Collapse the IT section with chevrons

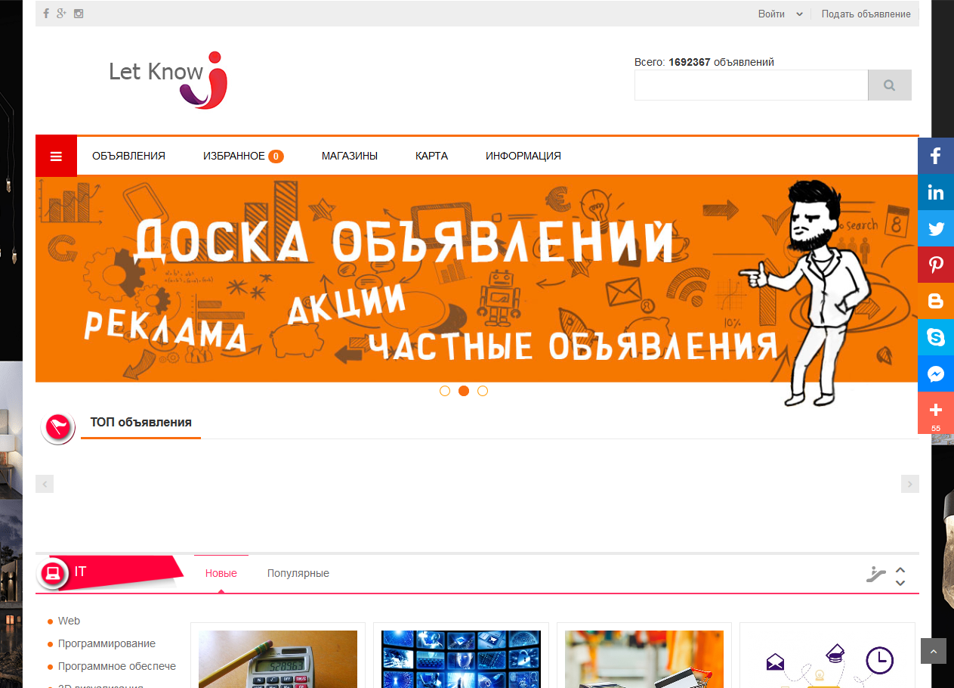point(900,576)
